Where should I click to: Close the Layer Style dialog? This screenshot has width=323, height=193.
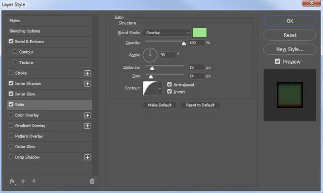pyautogui.click(x=311, y=3)
